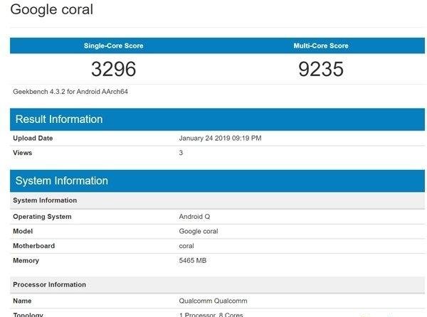Click the Processor Information subheader
427x317 pixels.
tap(217, 284)
